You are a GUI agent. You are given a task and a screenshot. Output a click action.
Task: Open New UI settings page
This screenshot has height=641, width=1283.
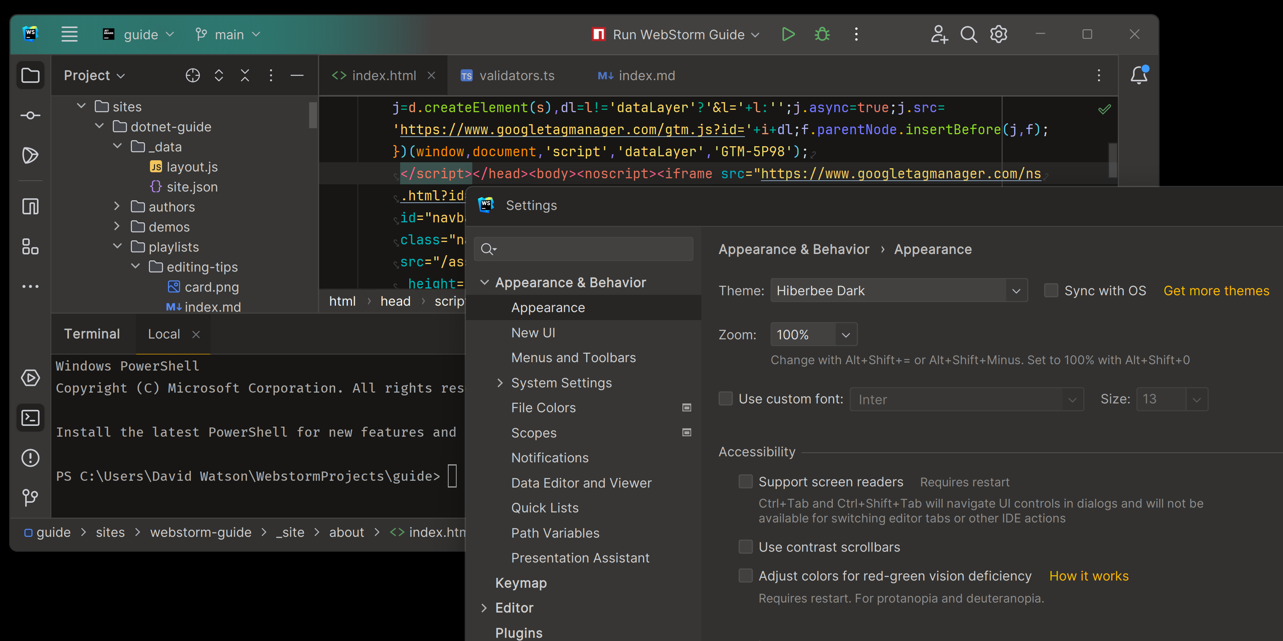tap(533, 333)
